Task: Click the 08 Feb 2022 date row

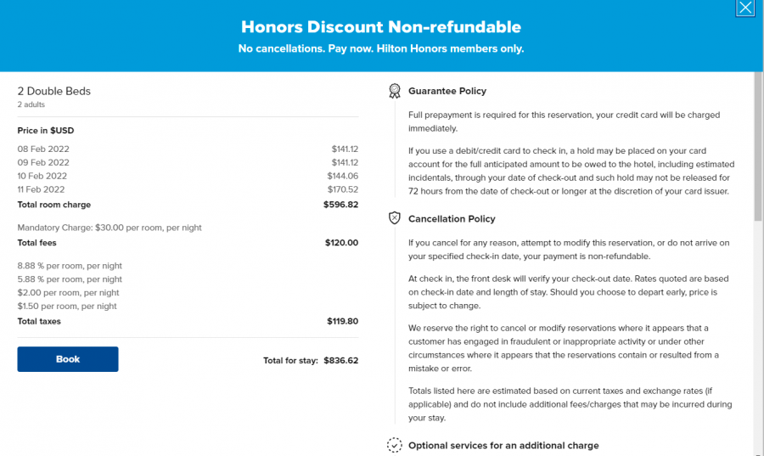Action: 43,149
